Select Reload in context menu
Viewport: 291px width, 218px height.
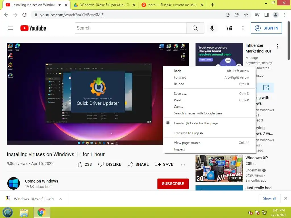[x=209, y=84]
